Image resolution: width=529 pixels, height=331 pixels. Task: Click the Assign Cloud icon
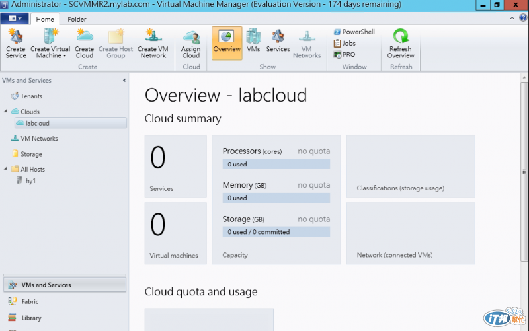coord(191,37)
